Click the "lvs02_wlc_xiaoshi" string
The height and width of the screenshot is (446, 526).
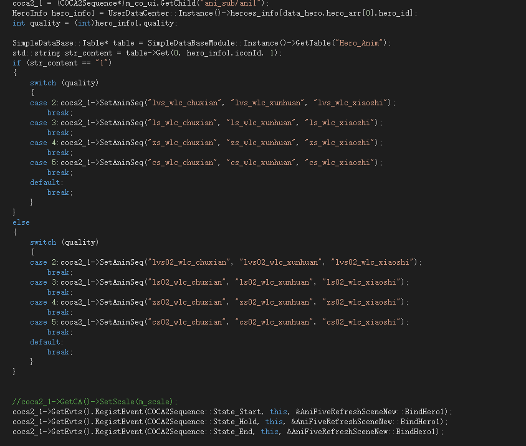coord(372,262)
